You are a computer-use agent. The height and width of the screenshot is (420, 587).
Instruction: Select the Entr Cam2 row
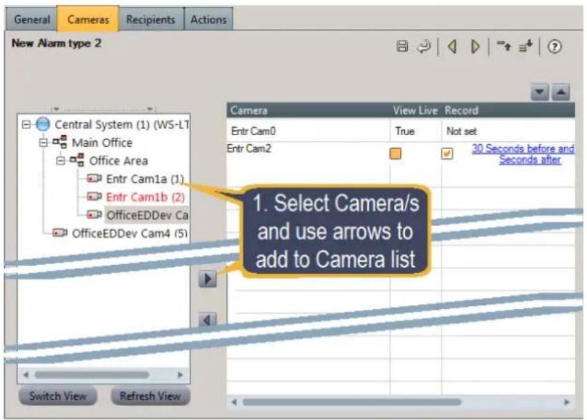pyautogui.click(x=401, y=154)
